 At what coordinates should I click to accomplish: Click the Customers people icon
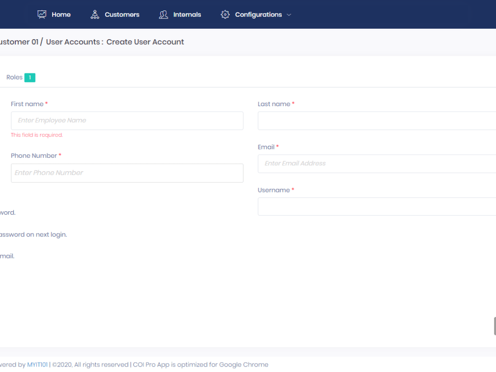tap(94, 14)
